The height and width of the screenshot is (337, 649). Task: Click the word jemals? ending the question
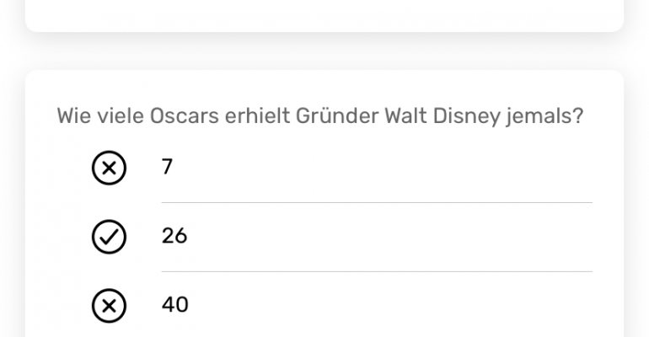pyautogui.click(x=545, y=116)
